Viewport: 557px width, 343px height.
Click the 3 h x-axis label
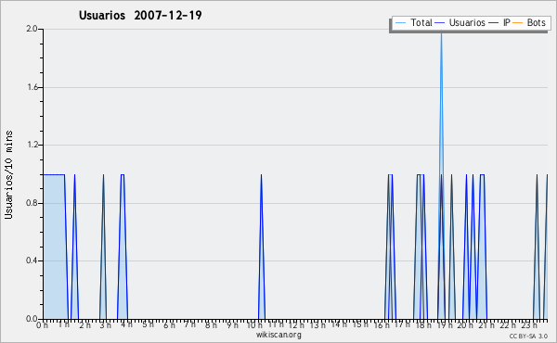105,324
